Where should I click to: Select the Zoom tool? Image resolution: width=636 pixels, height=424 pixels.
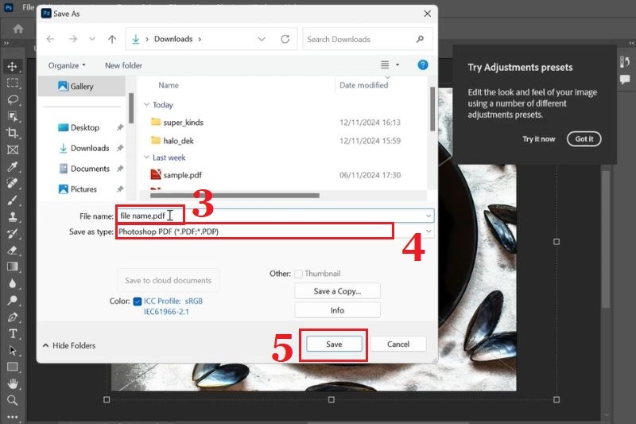pyautogui.click(x=12, y=400)
